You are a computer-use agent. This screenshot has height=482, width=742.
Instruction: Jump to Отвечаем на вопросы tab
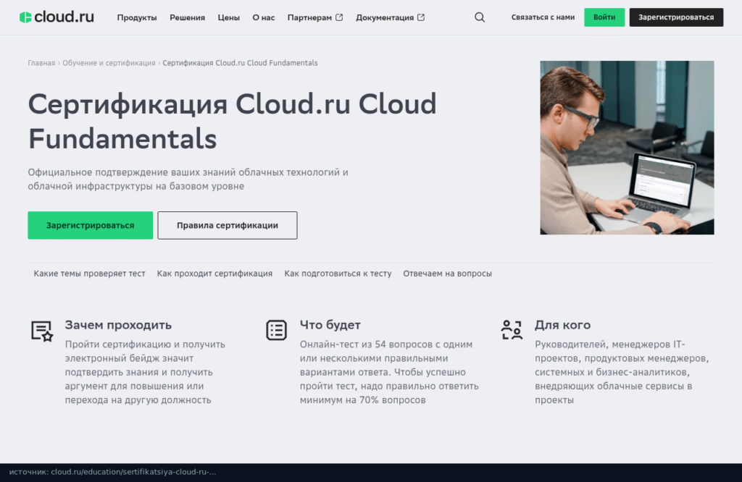click(x=448, y=274)
